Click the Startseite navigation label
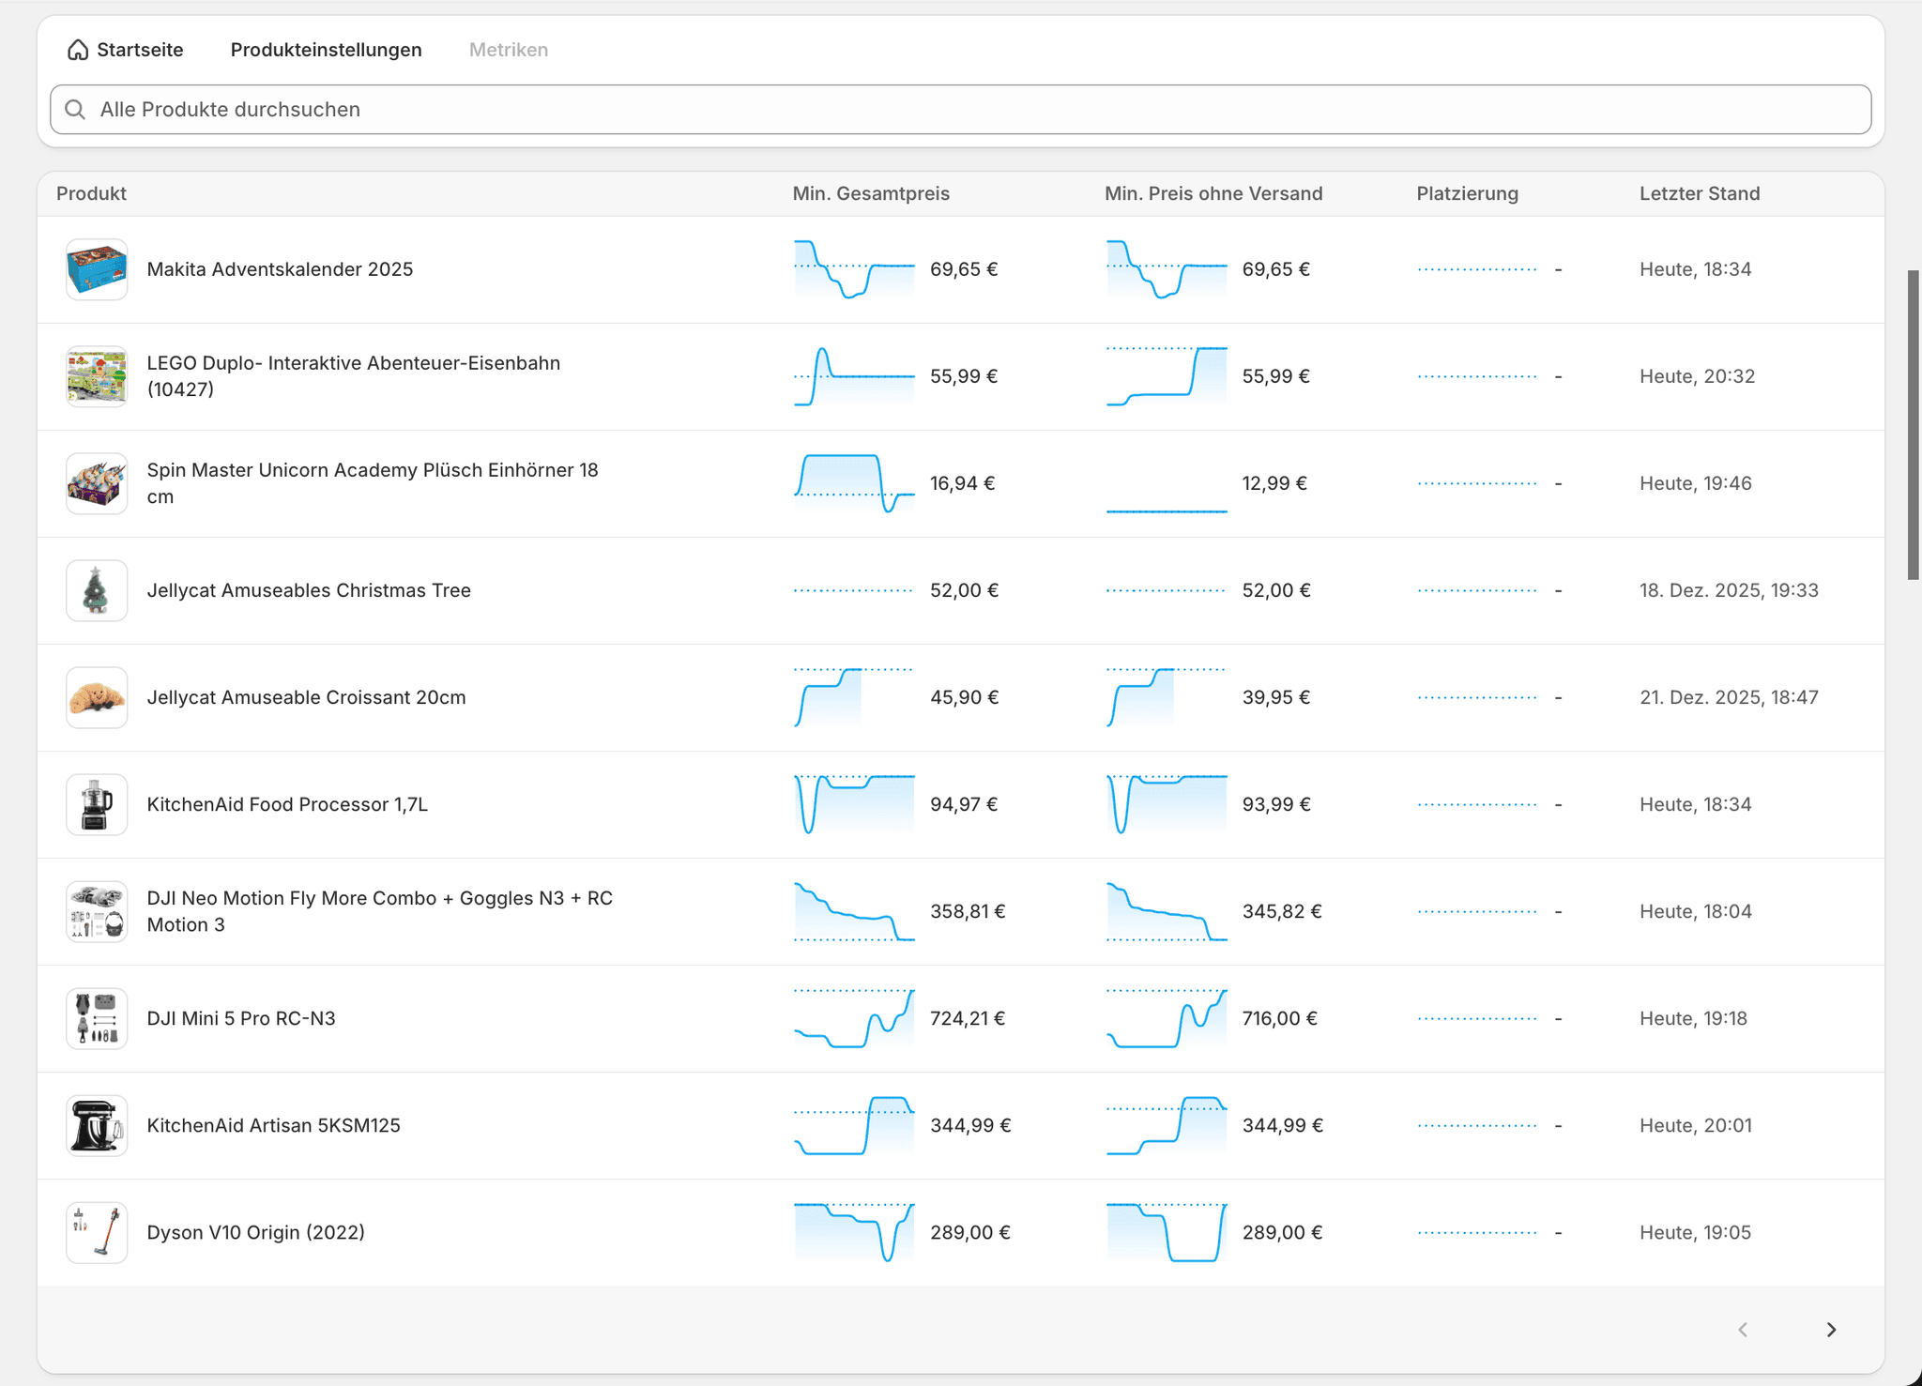Image resolution: width=1922 pixels, height=1386 pixels. pos(140,50)
